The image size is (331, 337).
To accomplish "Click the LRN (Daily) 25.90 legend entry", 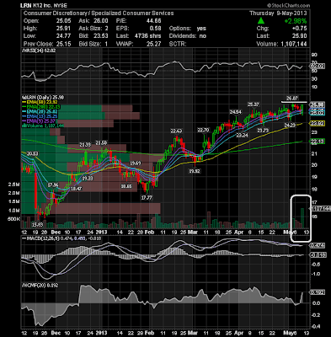I will point(43,97).
